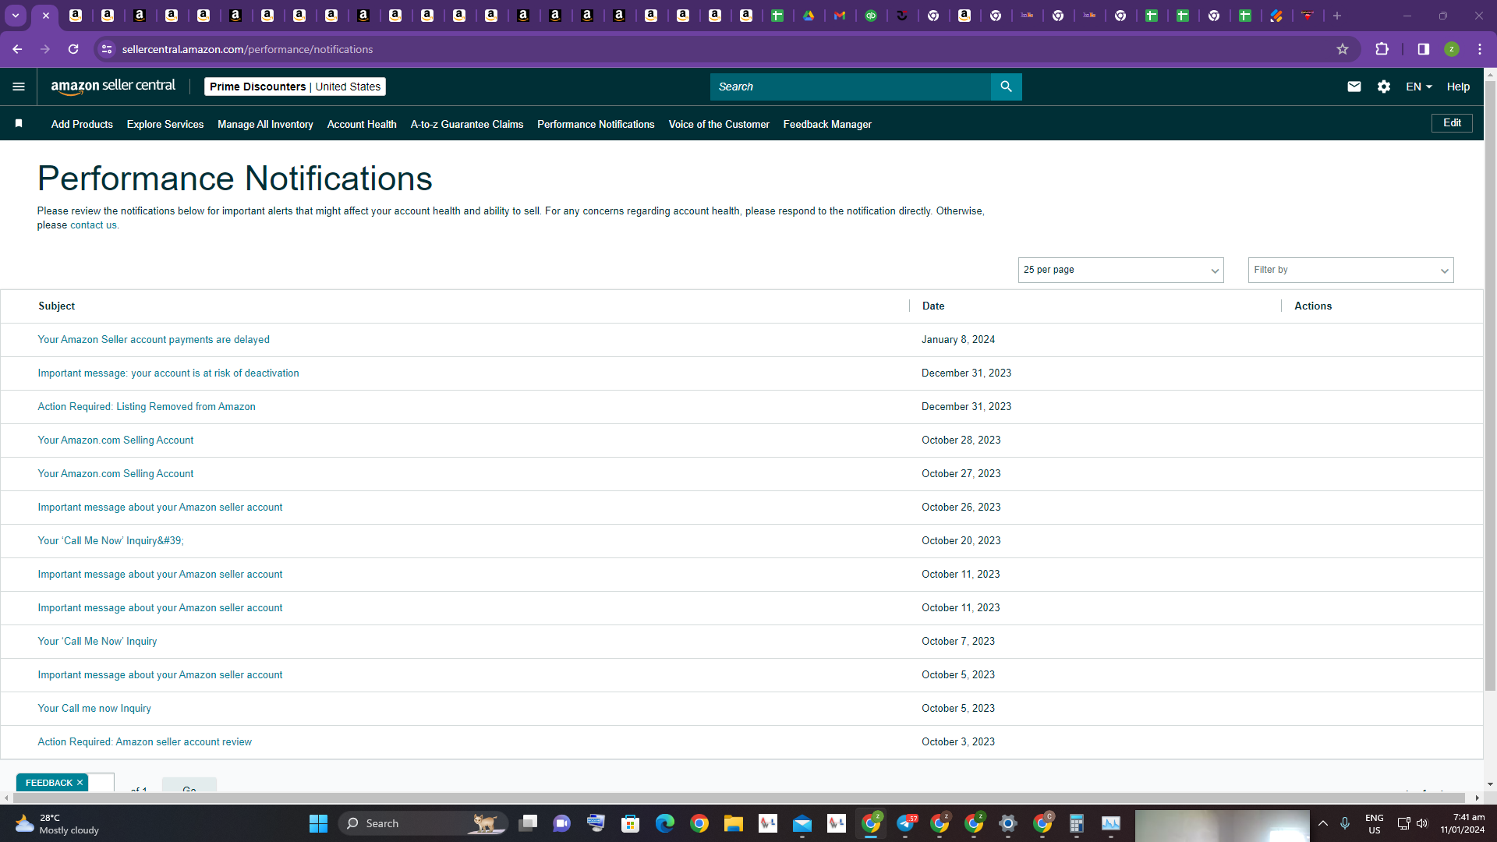Go to Manage All Inventory
The image size is (1497, 842).
[265, 124]
